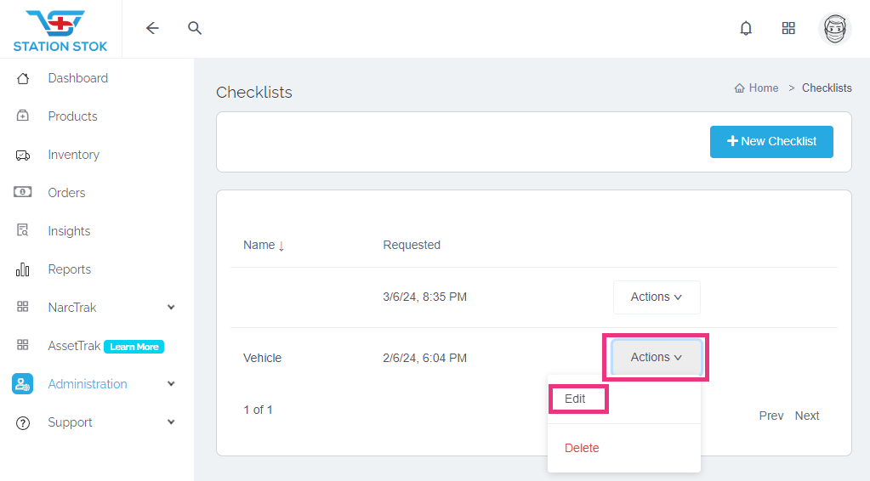
Task: Open the Actions dropdown for the 3/6/24 row
Action: tap(656, 297)
